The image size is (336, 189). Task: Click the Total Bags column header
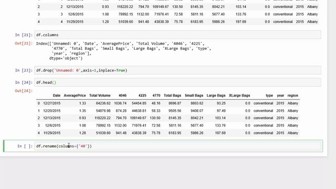click(173, 96)
